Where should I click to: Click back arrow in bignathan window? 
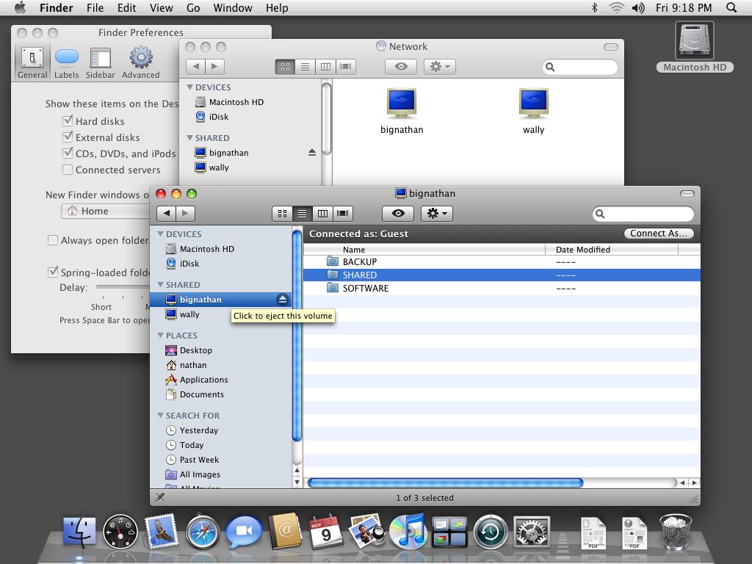click(x=167, y=214)
